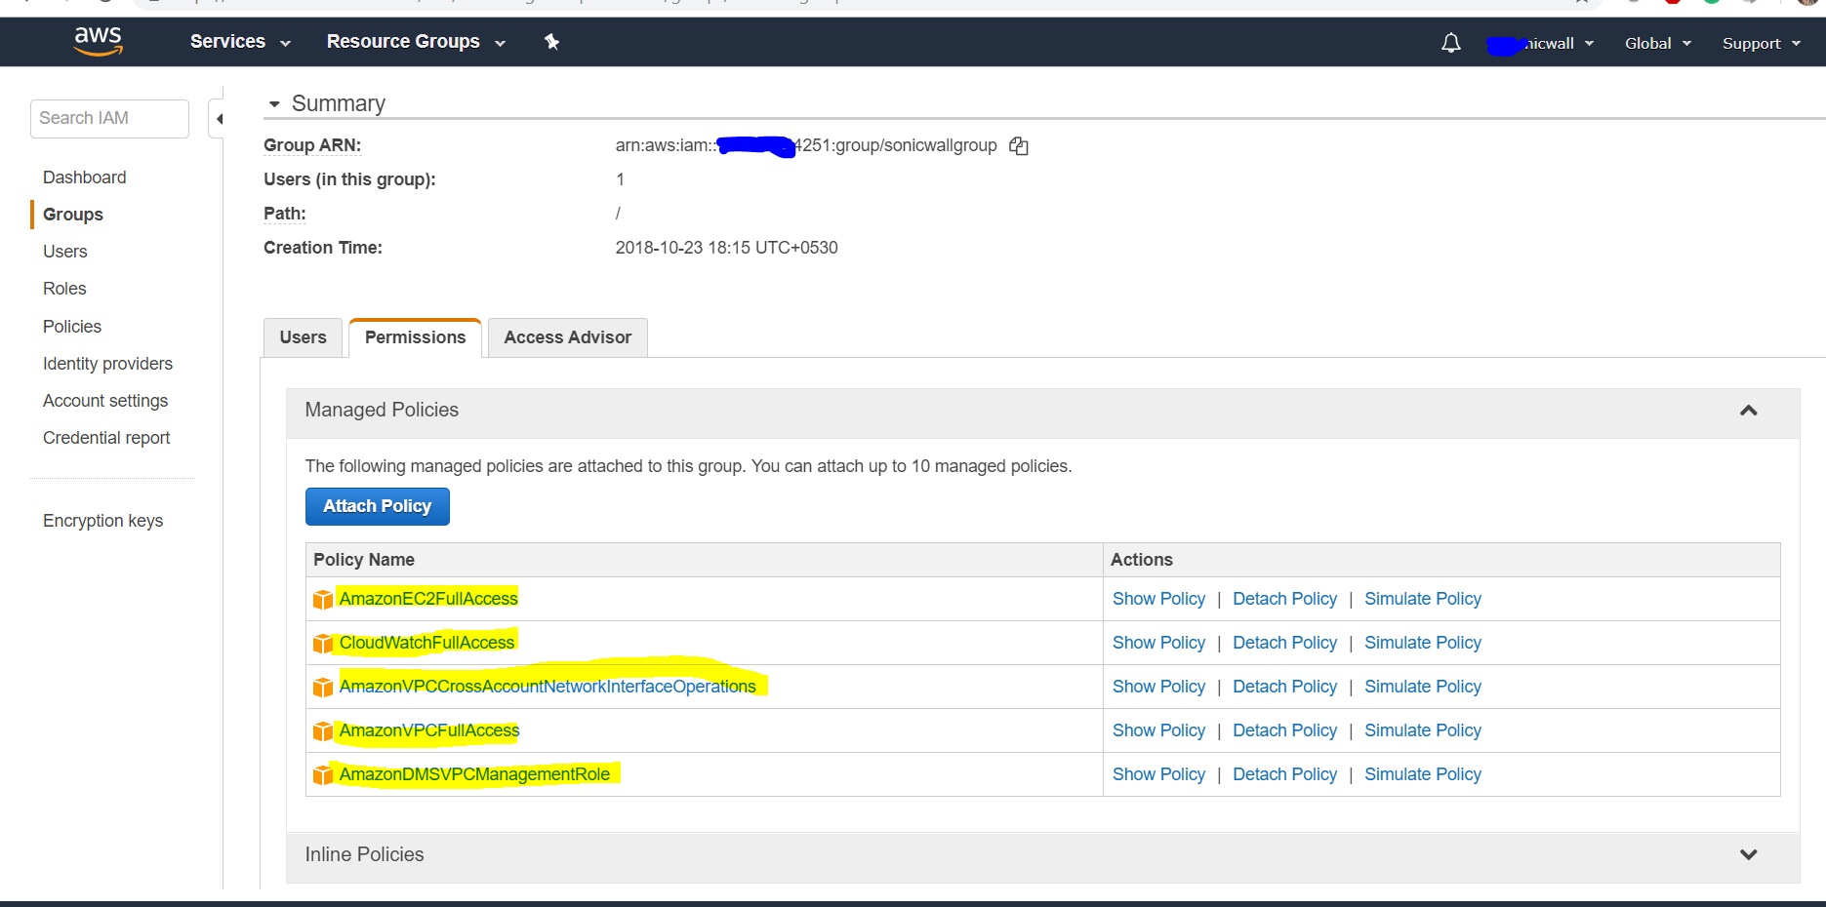Click the AmazonDMSVPCManagementRole policy box icon
The width and height of the screenshot is (1826, 907).
(x=323, y=775)
